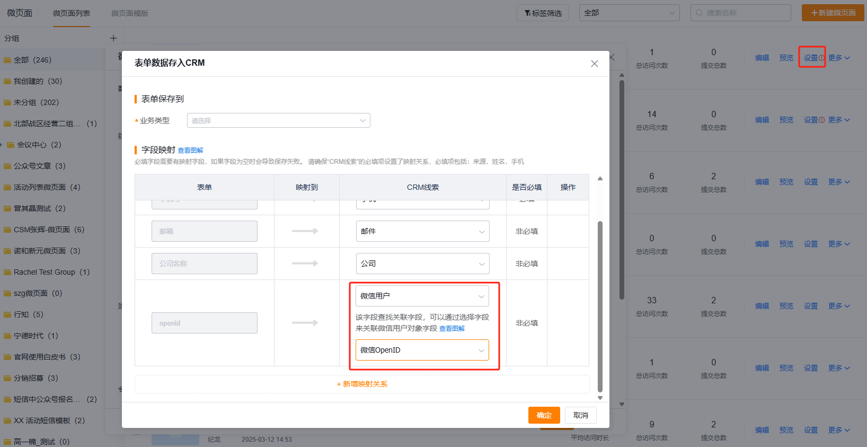Screen dimensions: 867x447
Task: Click 查看图解 link beside 字段映射
Action: coord(190,151)
